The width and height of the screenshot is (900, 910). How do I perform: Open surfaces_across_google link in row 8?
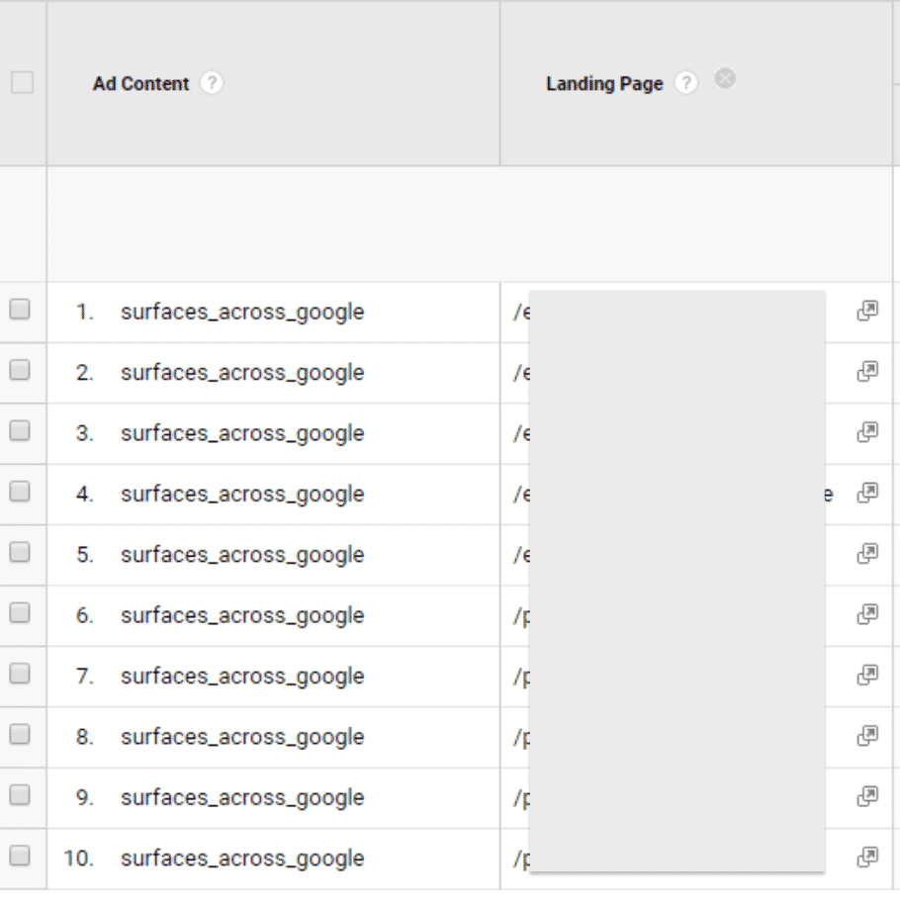point(242,738)
